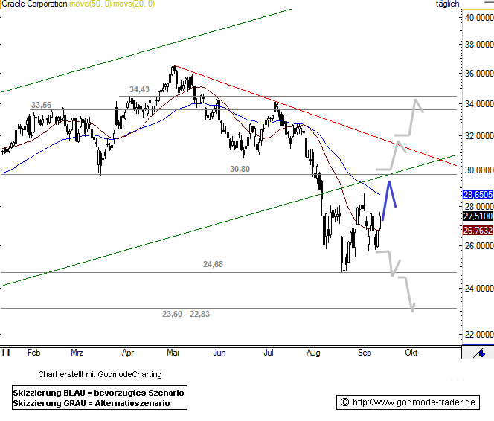
Task: Click the 24,68 support level label
Action: coord(213,264)
